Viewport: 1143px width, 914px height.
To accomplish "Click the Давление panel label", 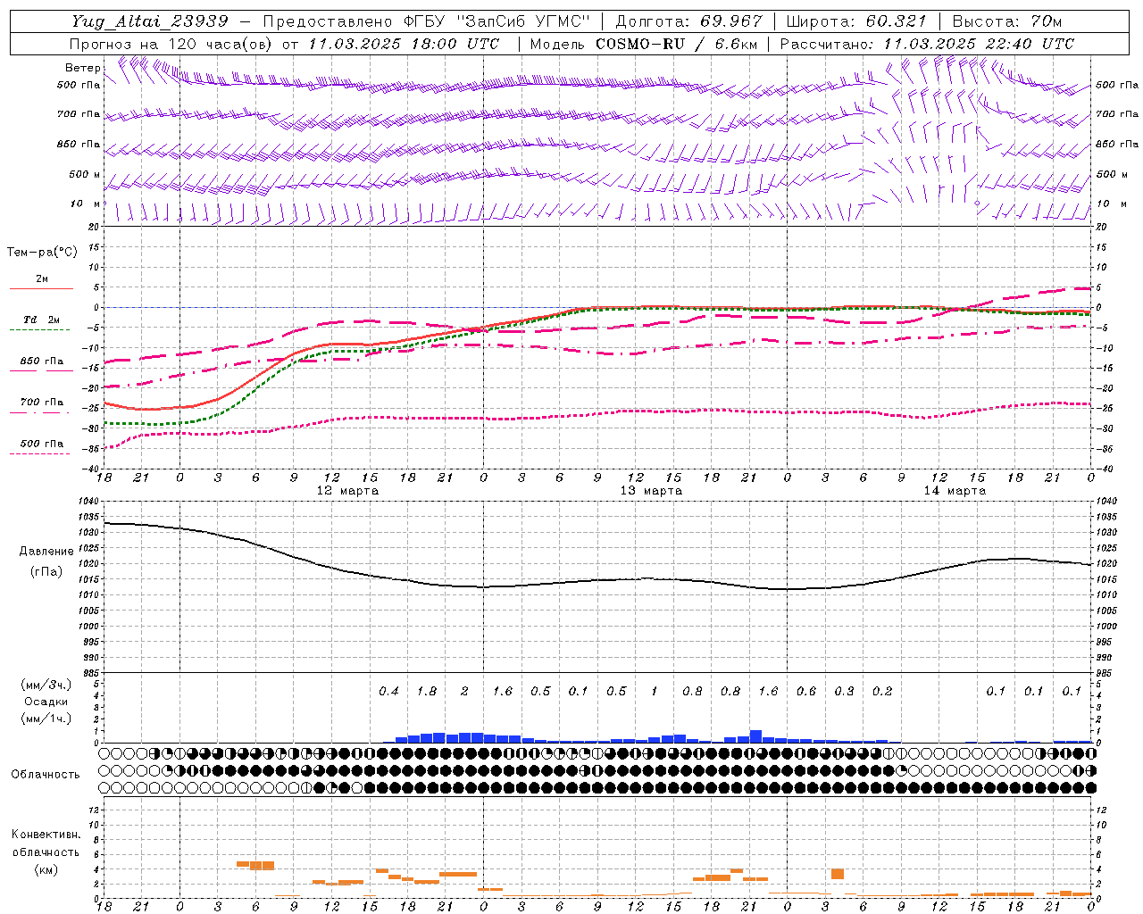I will coord(46,552).
